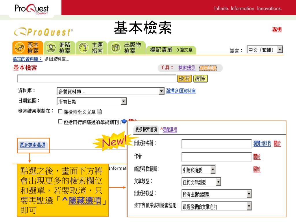The height and width of the screenshot is (222, 296).
Task: Click the 檢索 search button
Action: (184, 79)
